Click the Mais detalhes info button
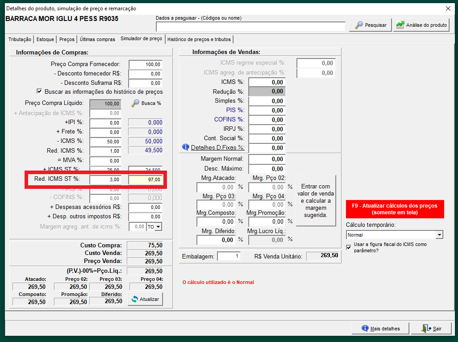458x342 pixels. click(380, 329)
